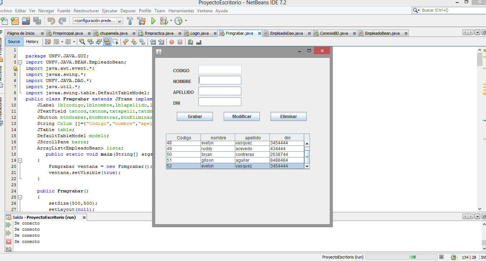Run the project with the green arrow
Image resolution: width=486 pixels, height=261 pixels.
(153, 21)
